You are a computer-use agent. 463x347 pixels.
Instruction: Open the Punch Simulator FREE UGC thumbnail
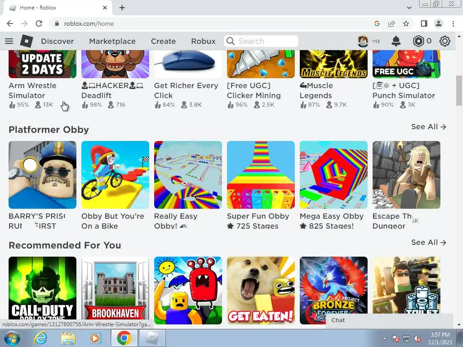[x=406, y=64]
